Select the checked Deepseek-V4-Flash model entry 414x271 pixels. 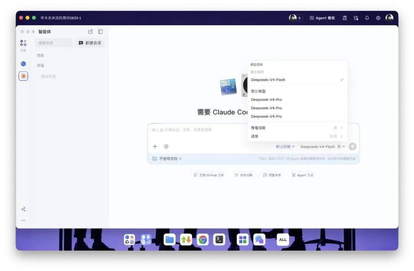pyautogui.click(x=297, y=80)
